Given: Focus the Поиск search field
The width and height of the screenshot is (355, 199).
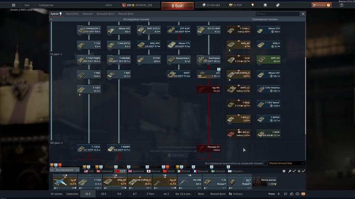Looking at the screenshot, I should click(277, 14).
